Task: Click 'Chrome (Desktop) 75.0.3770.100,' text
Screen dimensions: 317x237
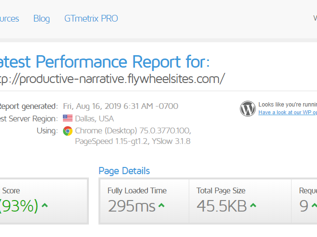Action: tap(133, 131)
